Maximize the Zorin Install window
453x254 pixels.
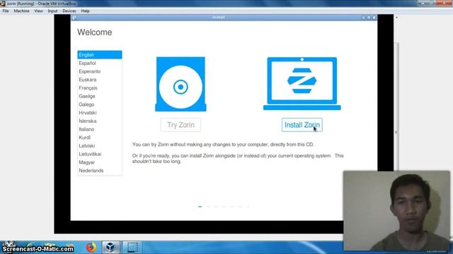point(369,18)
